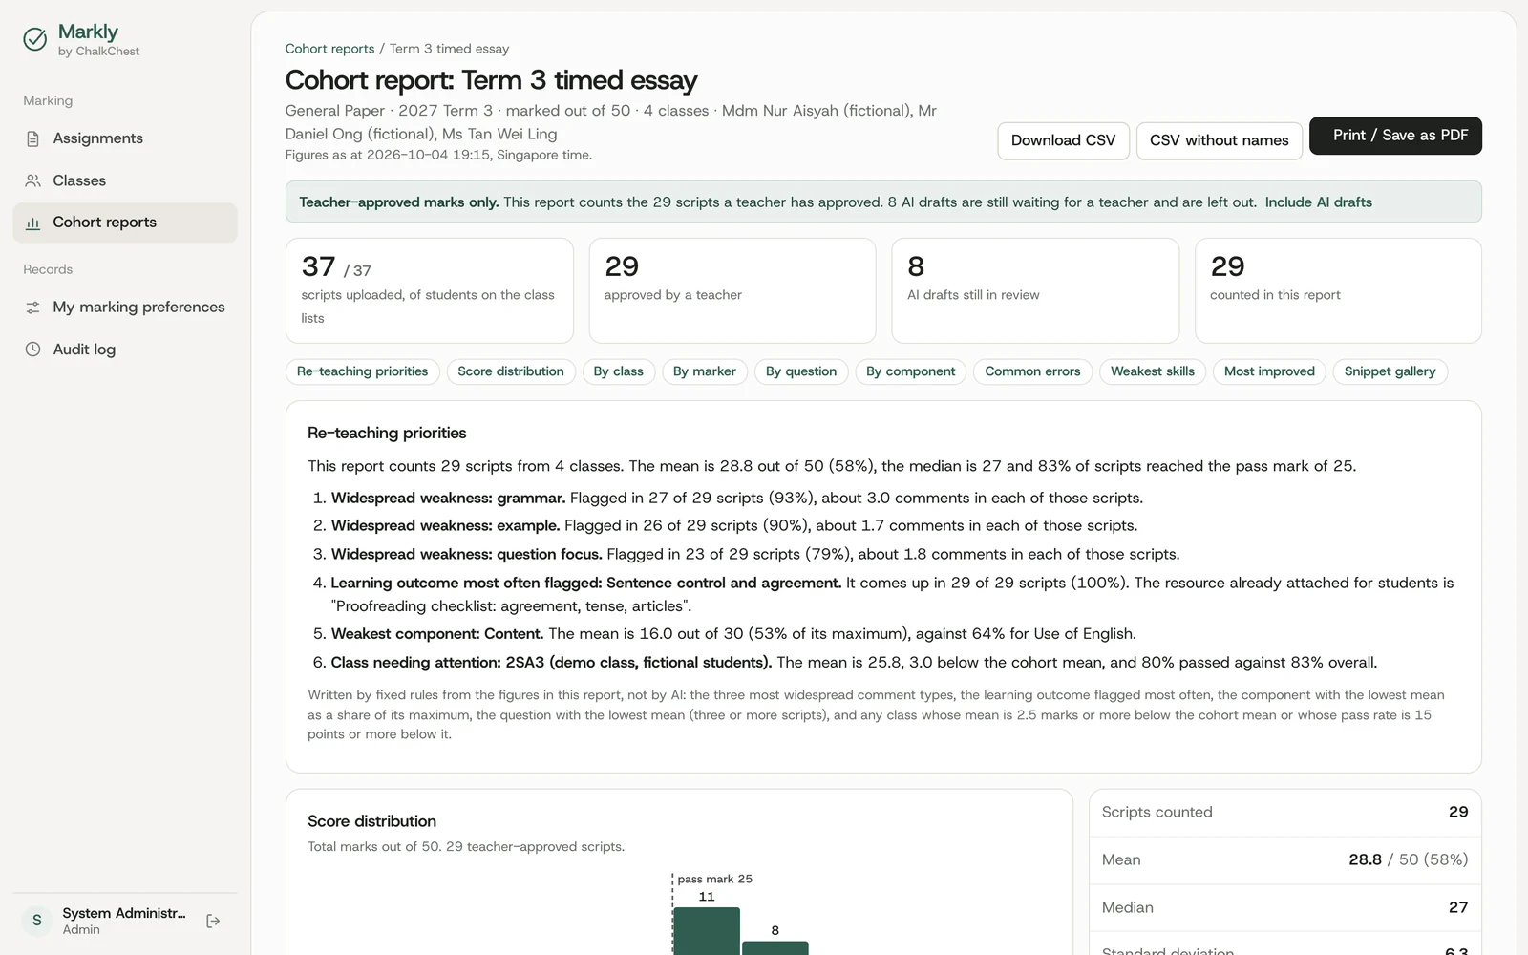Jump to Re-teaching priorities section
This screenshot has width=1528, height=955.
point(362,371)
